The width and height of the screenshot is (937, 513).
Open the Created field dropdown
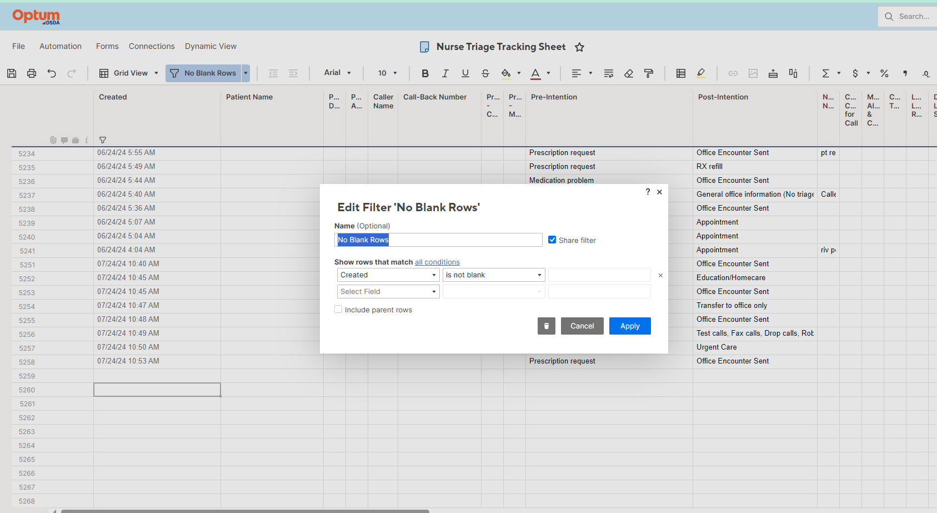(x=388, y=275)
